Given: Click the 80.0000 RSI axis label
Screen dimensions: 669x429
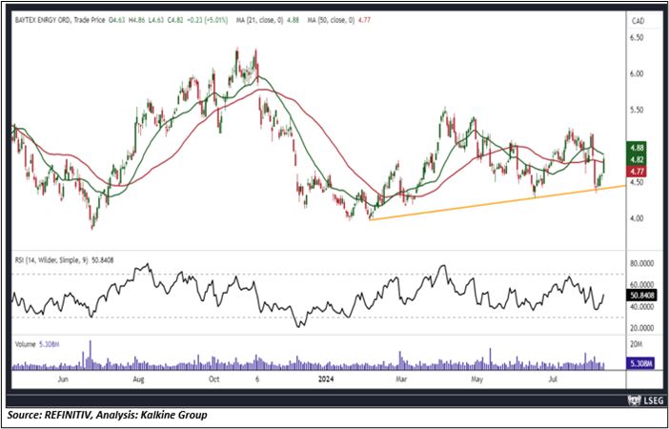Looking at the screenshot, I should [641, 263].
